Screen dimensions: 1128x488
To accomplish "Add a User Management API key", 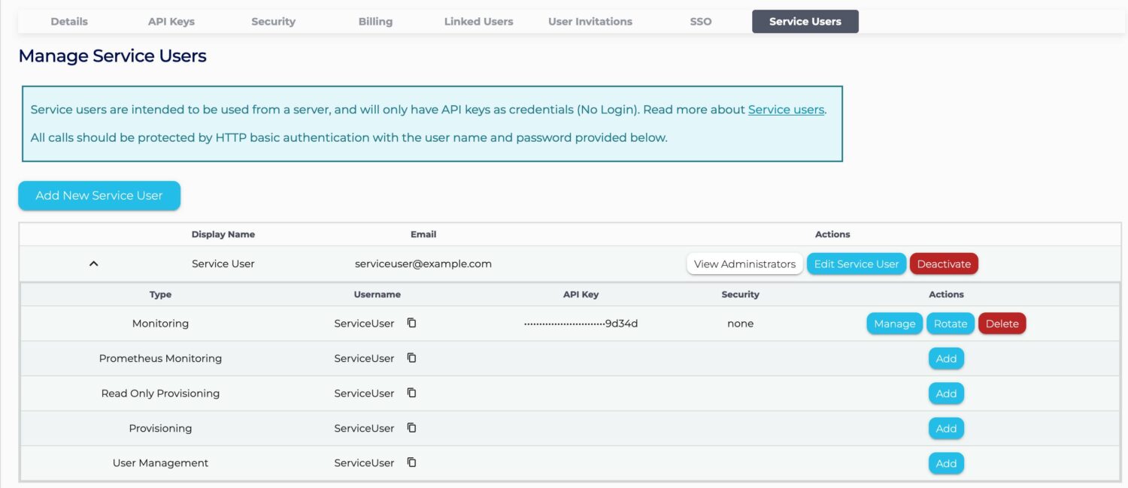I will 946,463.
